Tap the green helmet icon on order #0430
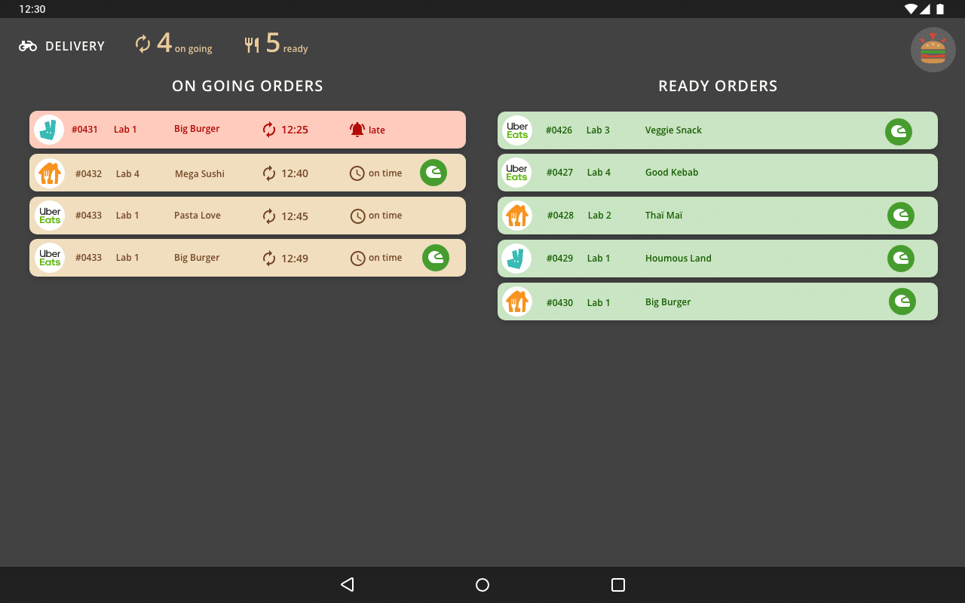 (x=902, y=301)
